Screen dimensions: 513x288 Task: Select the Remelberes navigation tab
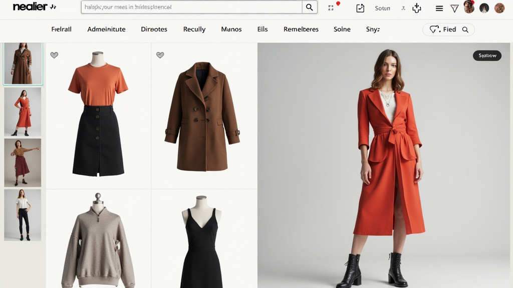tap(301, 29)
